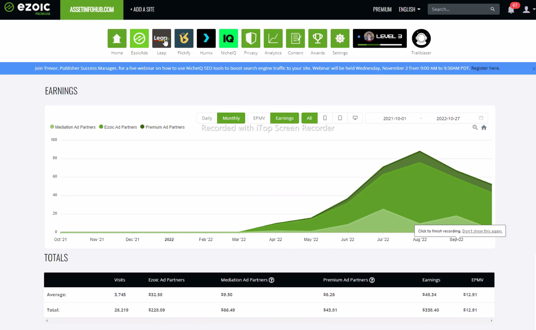Image resolution: width=536 pixels, height=330 pixels.
Task: Open the Leap site speed icon
Action: coord(162,38)
